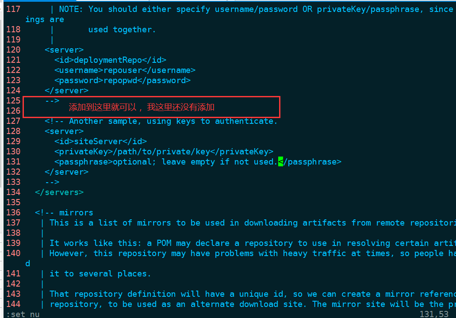
Task: Place cursor on deploymentRepo id text
Action: pos(108,60)
